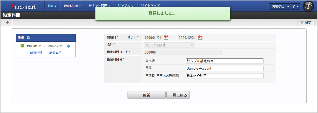Click the 削除 delete button

click(306, 22)
